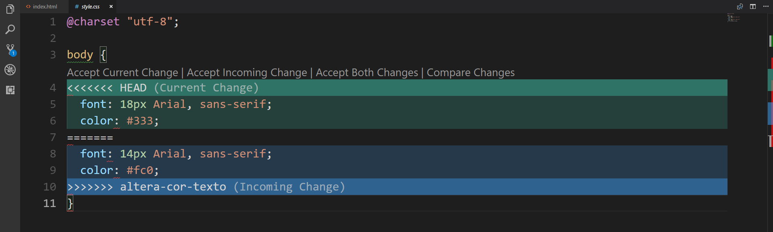
Task: Open the Debug view icon
Action: pyautogui.click(x=10, y=70)
